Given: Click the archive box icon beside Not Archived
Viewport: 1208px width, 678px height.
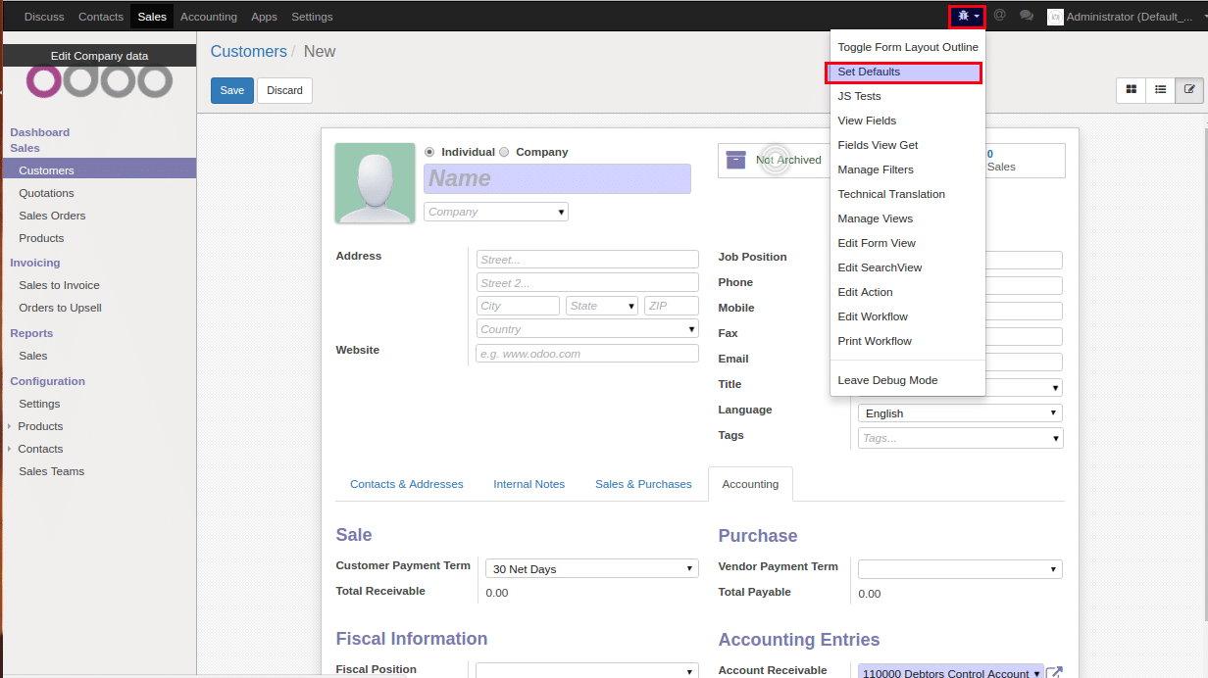Looking at the screenshot, I should coord(735,160).
